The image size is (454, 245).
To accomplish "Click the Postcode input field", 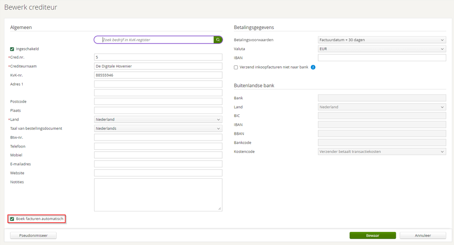I will click(x=158, y=102).
